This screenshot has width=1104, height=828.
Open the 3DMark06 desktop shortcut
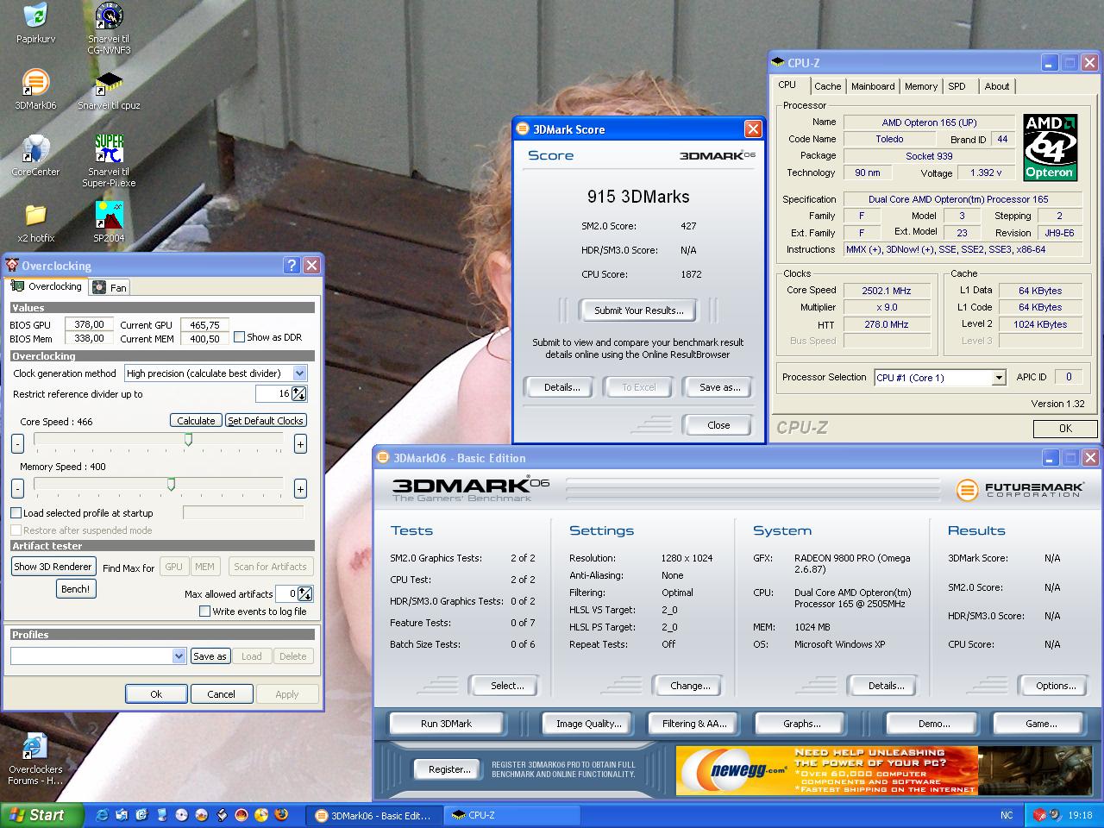coord(35,84)
